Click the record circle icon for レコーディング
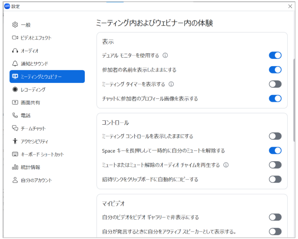Screen dimensions: 298x239 (x=15, y=89)
